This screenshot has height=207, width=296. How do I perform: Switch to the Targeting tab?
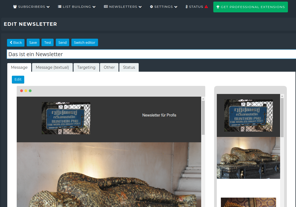click(x=86, y=67)
